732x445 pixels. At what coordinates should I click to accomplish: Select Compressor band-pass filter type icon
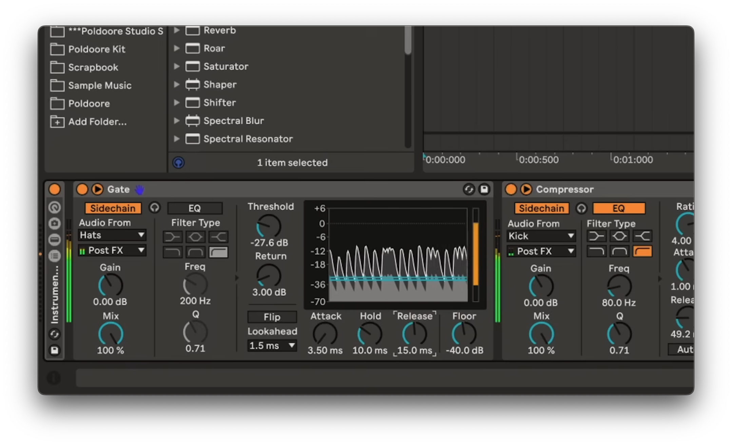(619, 251)
